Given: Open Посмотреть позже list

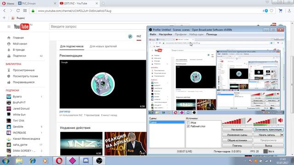Looking at the screenshot, I should pos(25,76).
